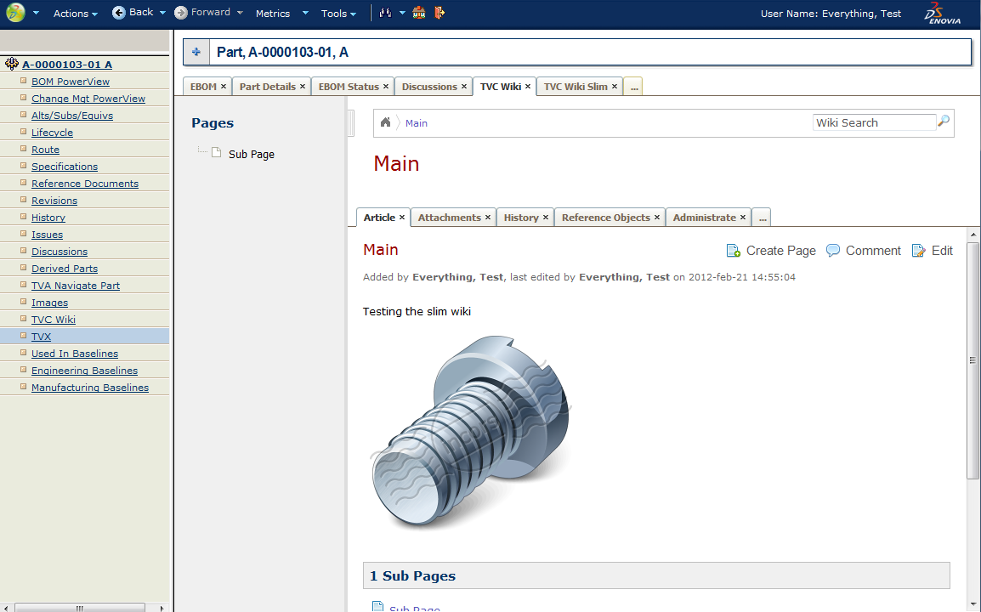Expand the Back history dropdown arrow
The height and width of the screenshot is (612, 981).
coord(162,14)
